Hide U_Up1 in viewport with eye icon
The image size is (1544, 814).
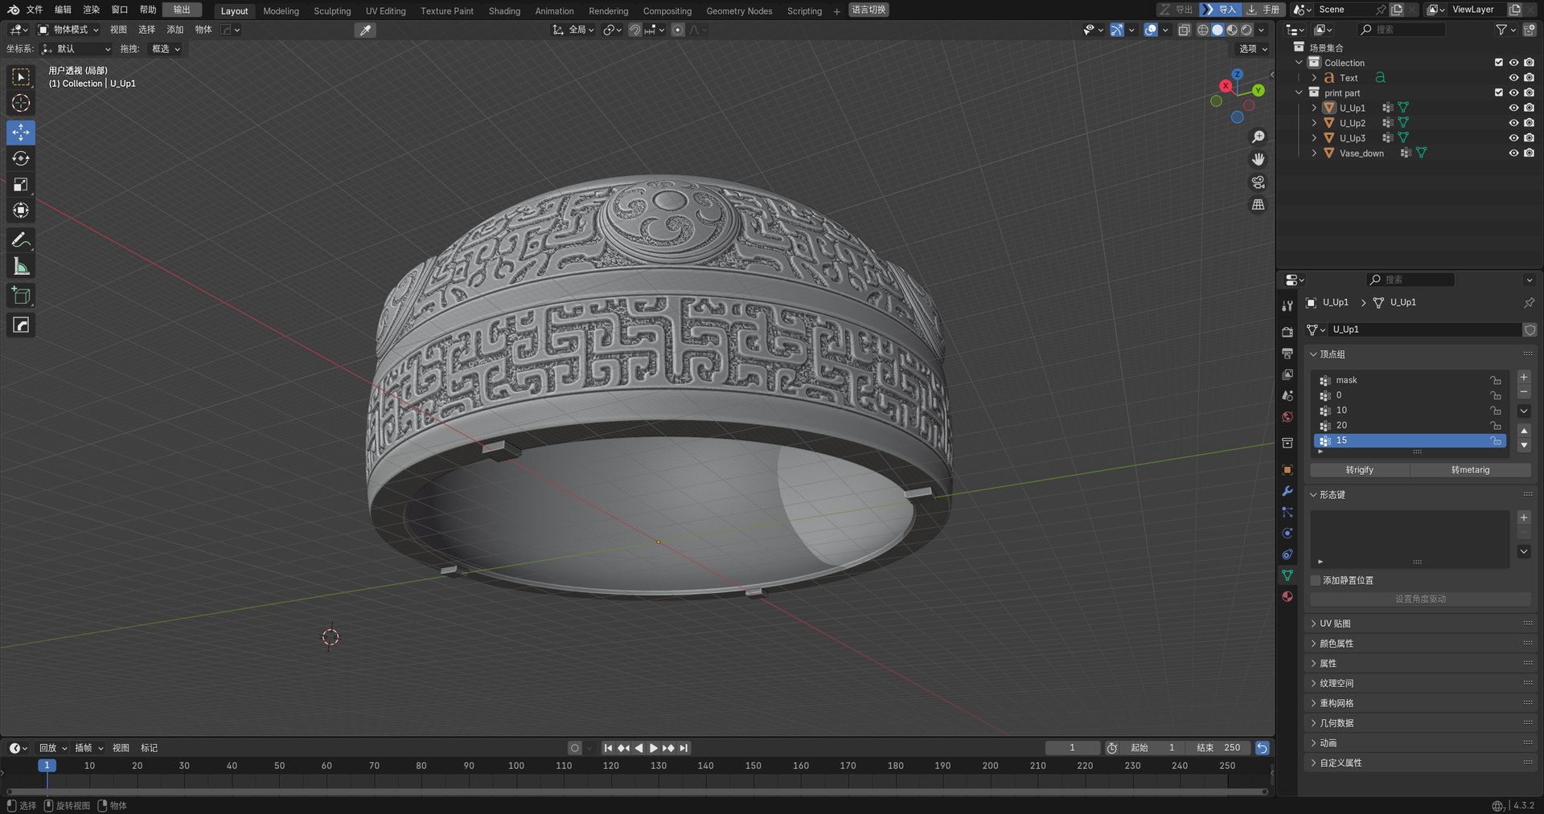[x=1513, y=108]
